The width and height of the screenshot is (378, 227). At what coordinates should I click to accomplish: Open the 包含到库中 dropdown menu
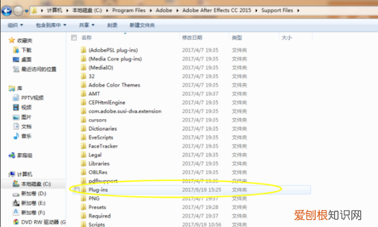pos(51,25)
